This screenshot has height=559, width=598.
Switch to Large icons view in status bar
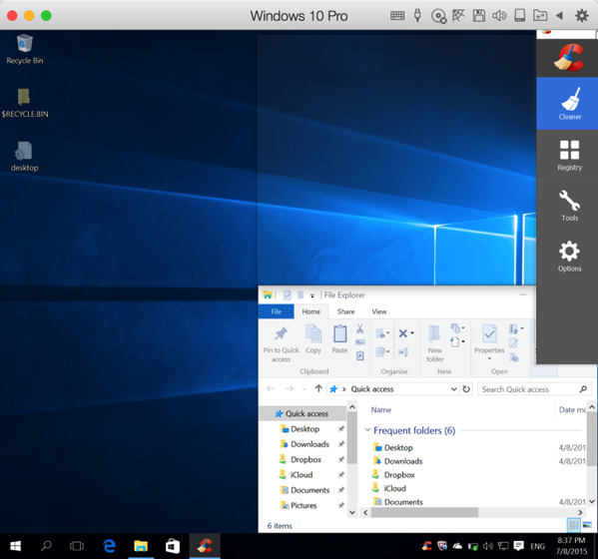(x=587, y=525)
